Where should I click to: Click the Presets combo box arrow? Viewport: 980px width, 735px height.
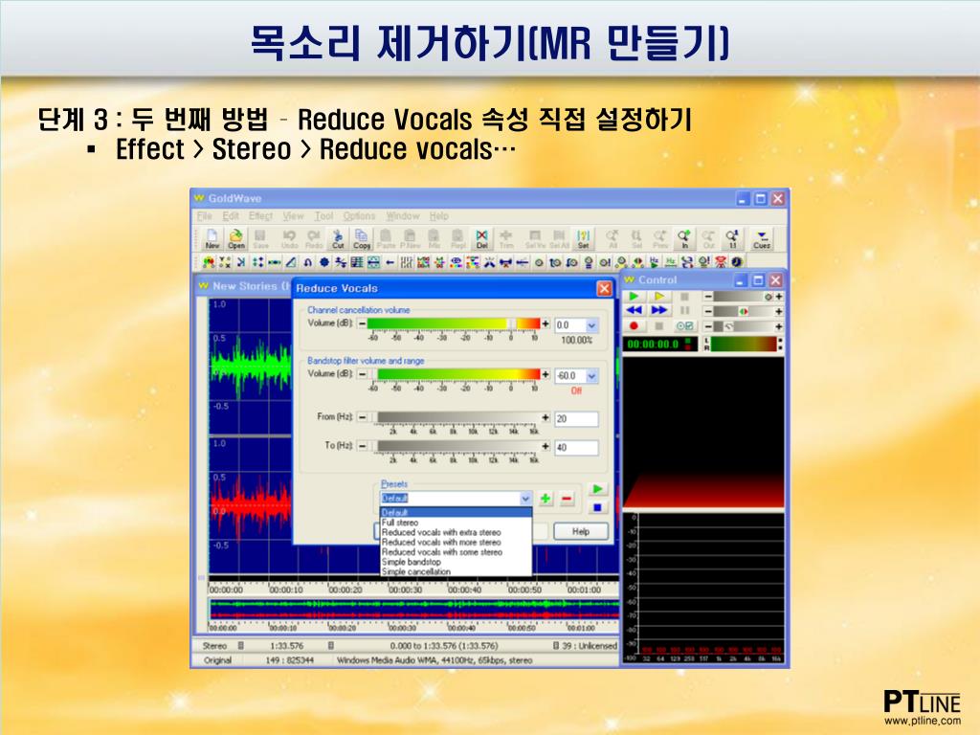525,498
